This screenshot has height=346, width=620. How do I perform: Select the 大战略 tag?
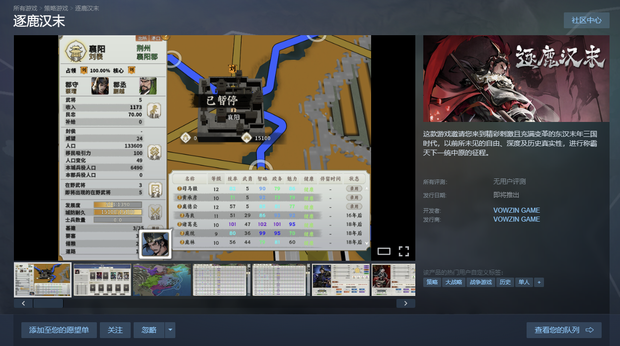(454, 282)
